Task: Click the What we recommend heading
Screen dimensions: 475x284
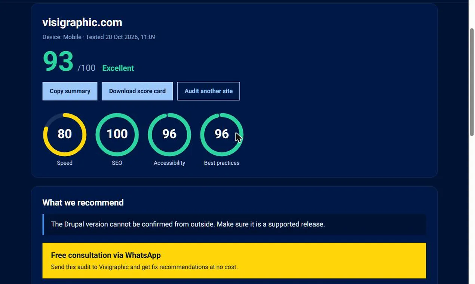Action: click(x=83, y=203)
